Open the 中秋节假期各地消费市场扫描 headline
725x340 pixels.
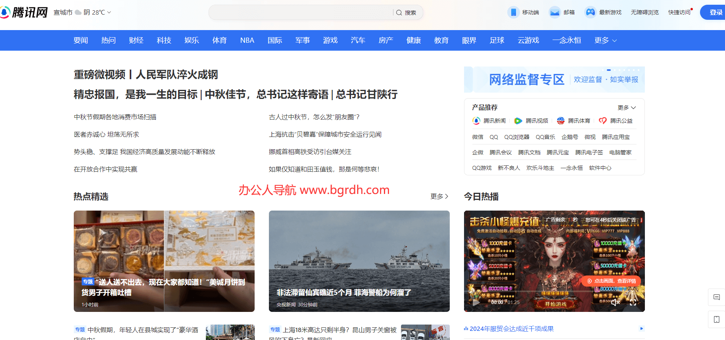[115, 117]
